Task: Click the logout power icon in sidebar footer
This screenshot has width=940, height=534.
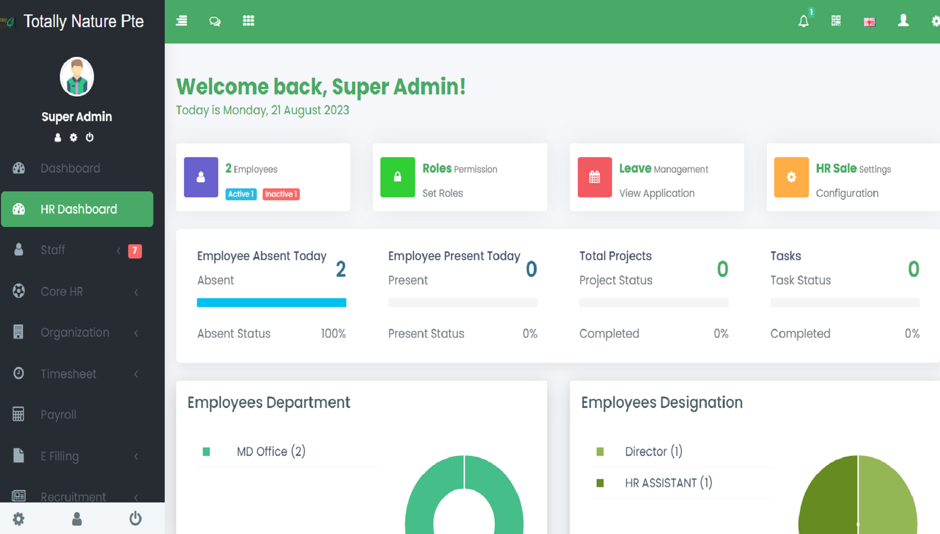Action: tap(136, 518)
